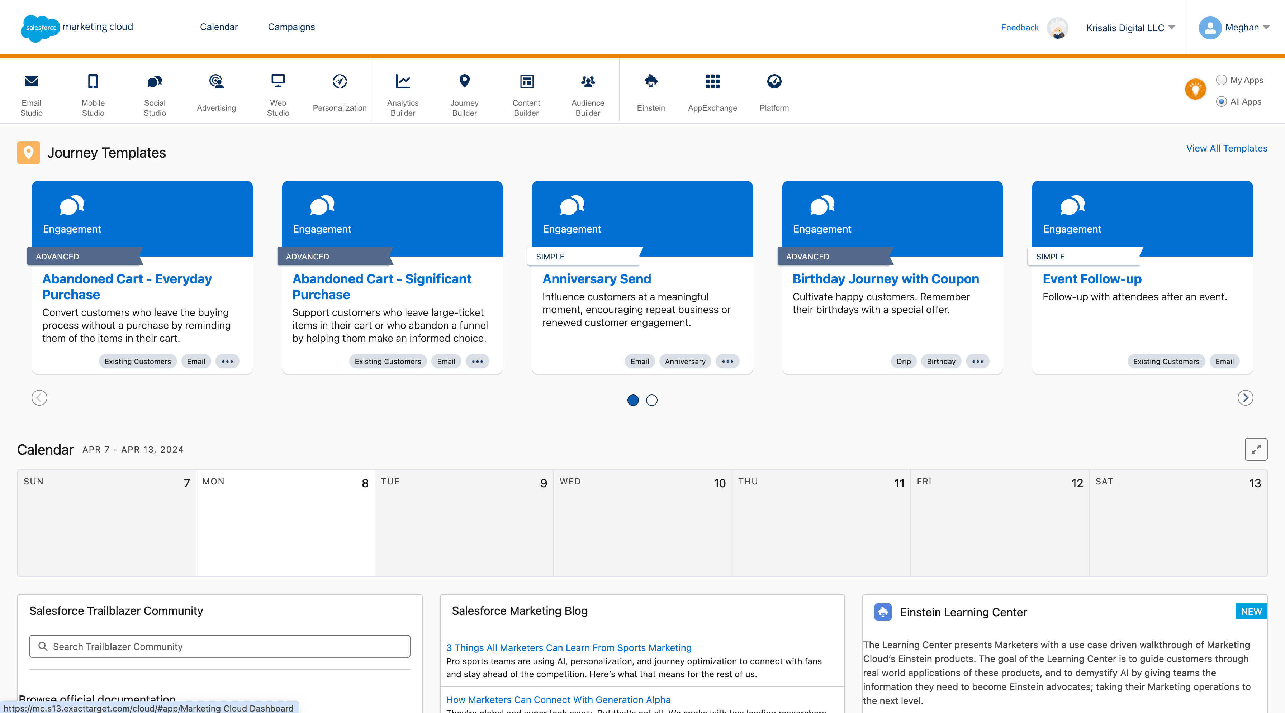Select the first carousel page dot

pos(632,400)
